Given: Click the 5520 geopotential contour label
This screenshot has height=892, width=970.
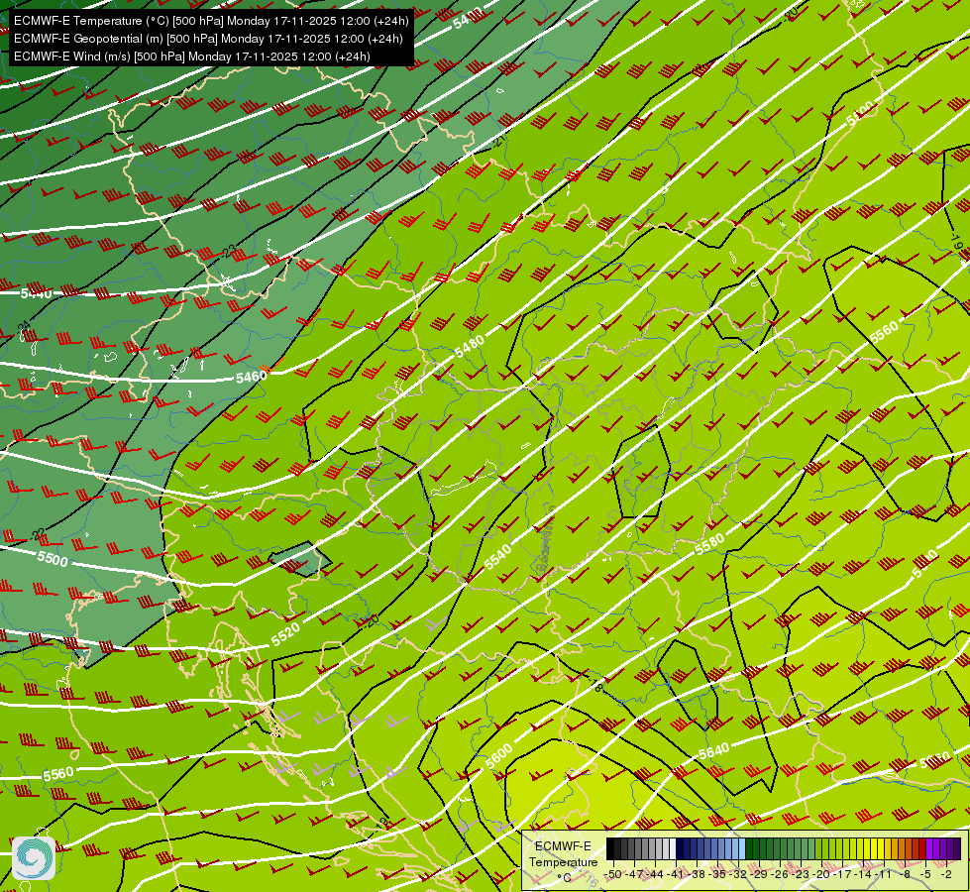Looking at the screenshot, I should [285, 634].
